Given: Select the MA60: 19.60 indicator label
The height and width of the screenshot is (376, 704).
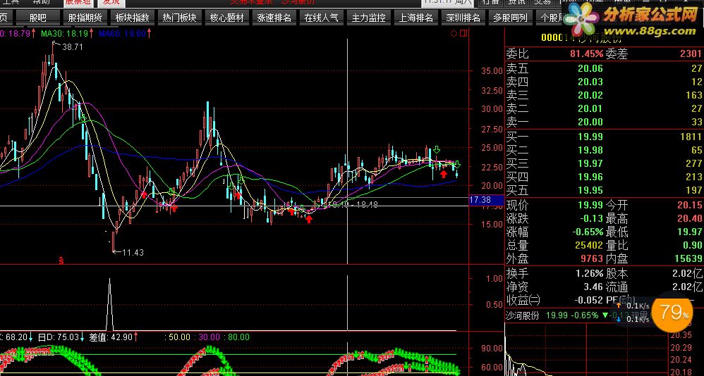Looking at the screenshot, I should 124,33.
